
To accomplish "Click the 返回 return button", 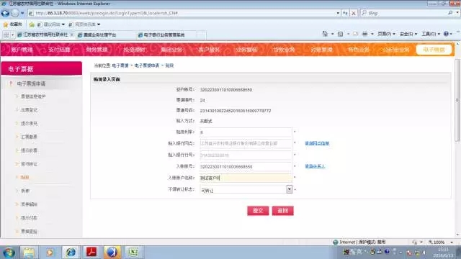I will pyautogui.click(x=282, y=211).
